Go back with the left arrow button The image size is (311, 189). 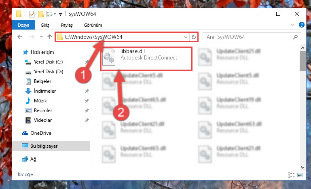[20, 37]
